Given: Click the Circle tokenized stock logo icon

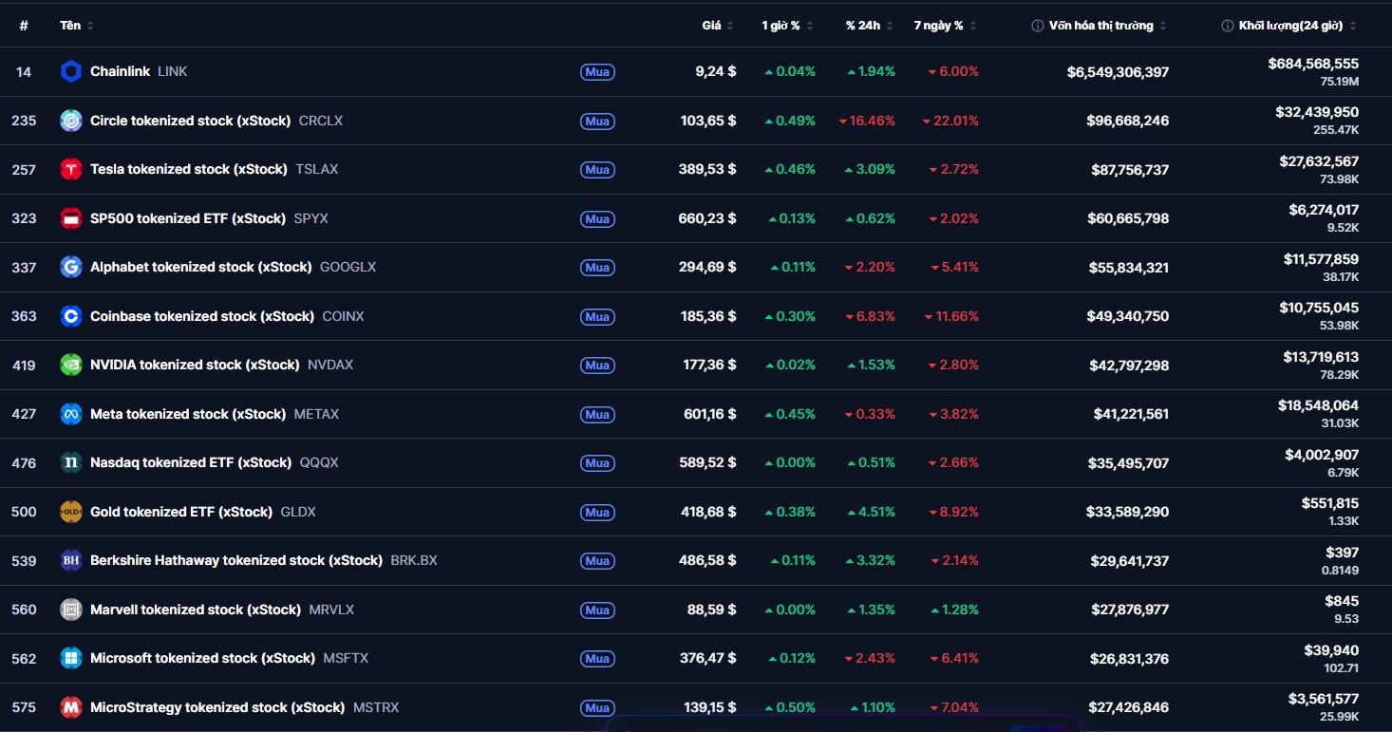Looking at the screenshot, I should tap(71, 121).
